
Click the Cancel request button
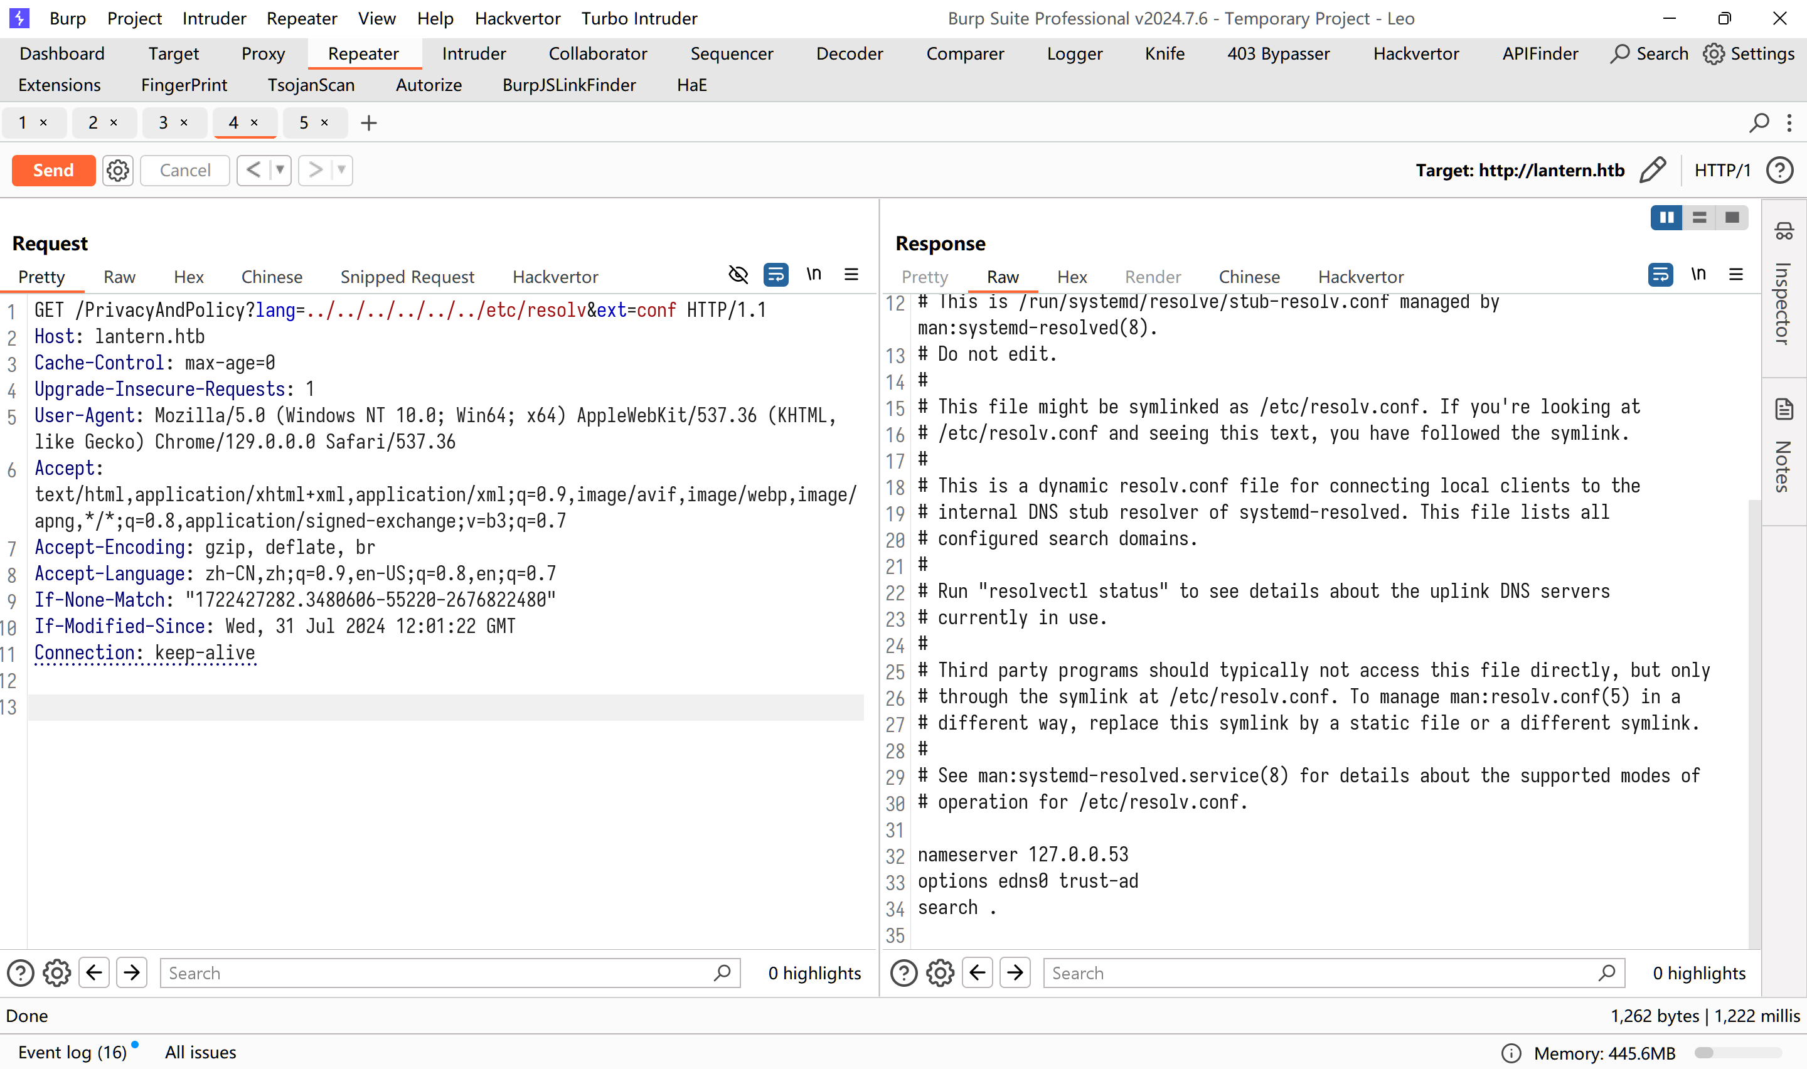(185, 170)
